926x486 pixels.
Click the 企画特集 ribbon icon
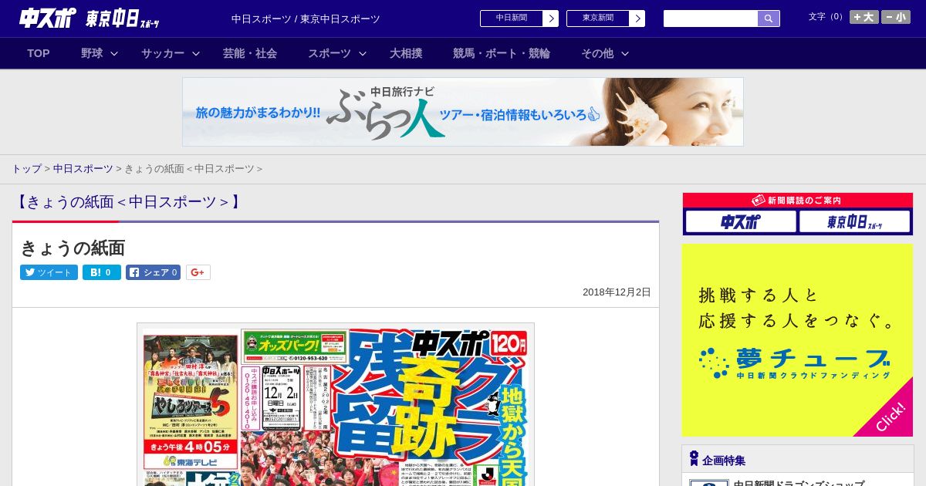(x=694, y=459)
